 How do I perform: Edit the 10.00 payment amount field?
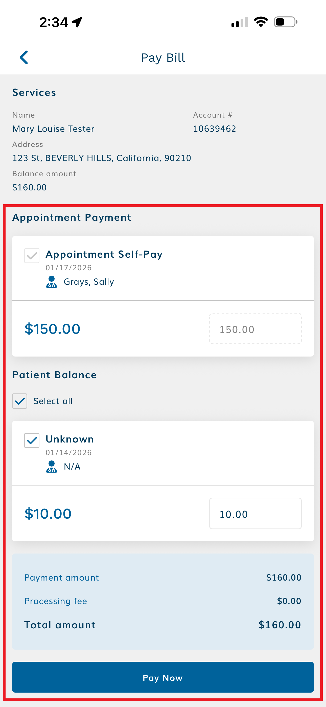pyautogui.click(x=255, y=514)
